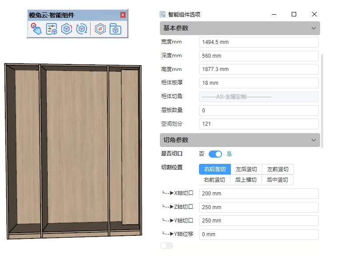Toggle the switch at the panel bottom
The width and height of the screenshot is (337, 262).
167,246
